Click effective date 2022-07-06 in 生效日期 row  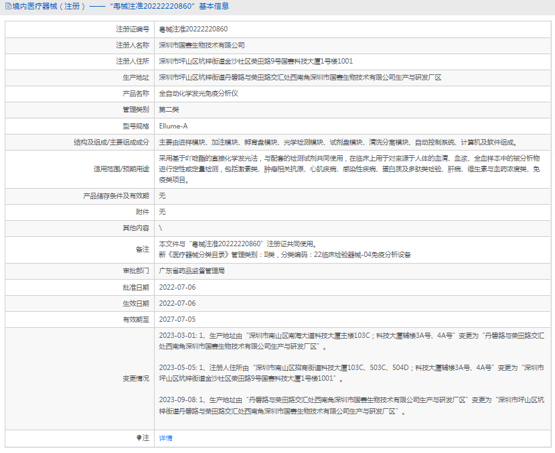coord(177,303)
